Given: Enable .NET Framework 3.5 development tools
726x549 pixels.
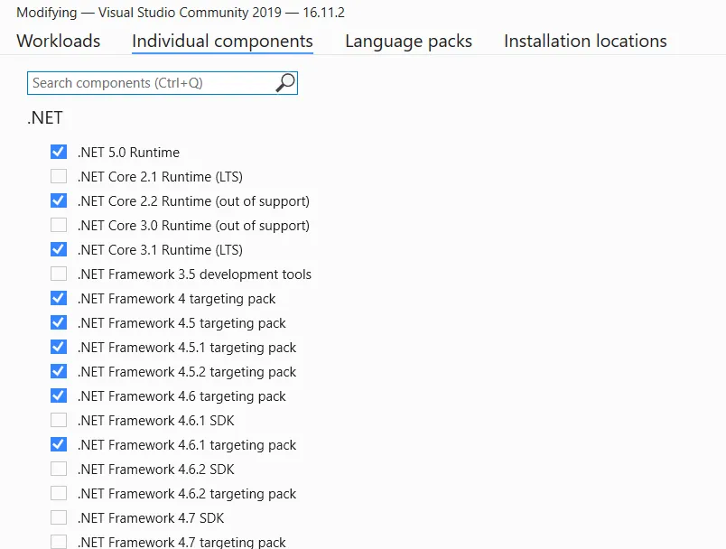Looking at the screenshot, I should tap(59, 274).
